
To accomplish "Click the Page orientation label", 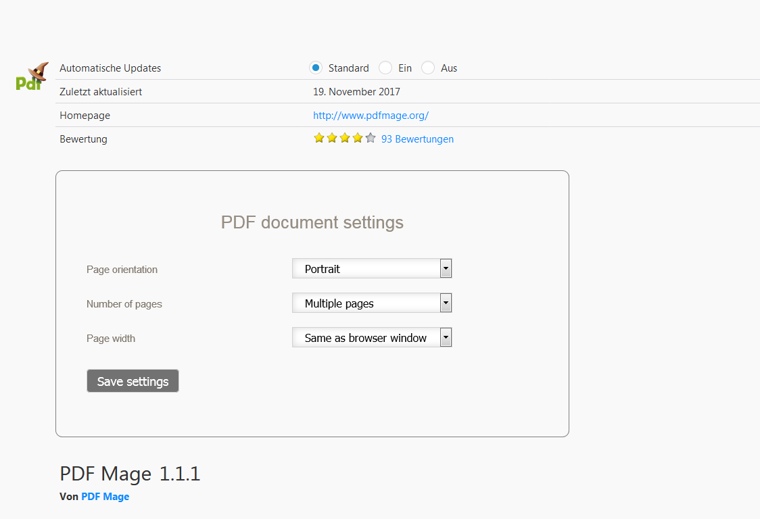I will click(122, 270).
